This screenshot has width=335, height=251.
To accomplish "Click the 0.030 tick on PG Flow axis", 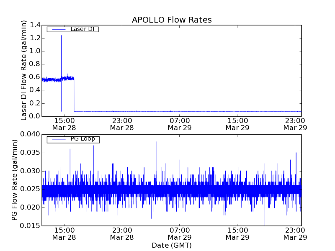I will coord(30,171).
